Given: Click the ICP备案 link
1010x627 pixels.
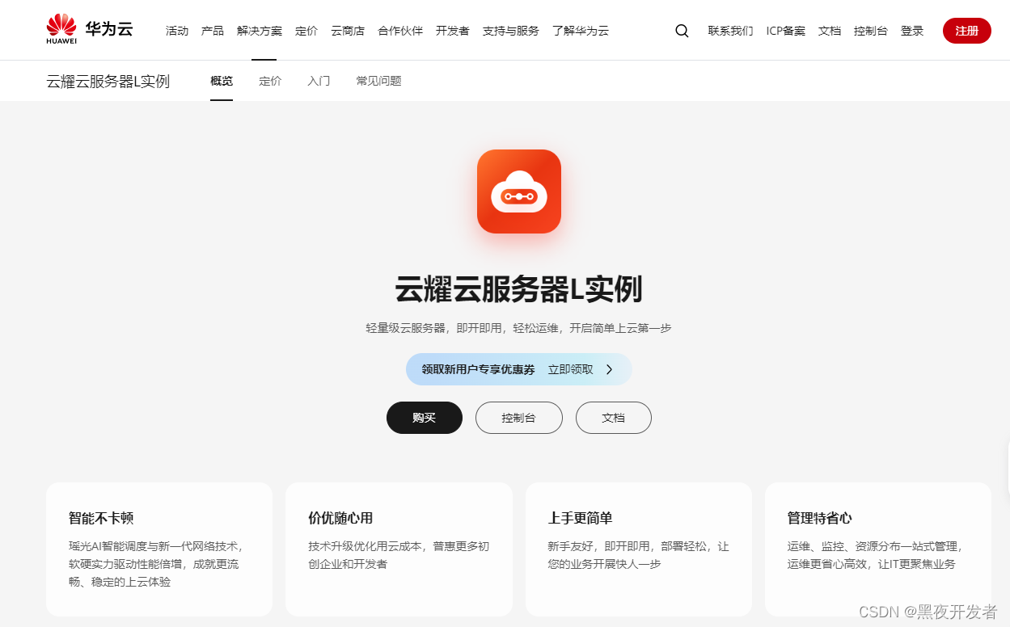Looking at the screenshot, I should pyautogui.click(x=786, y=31).
